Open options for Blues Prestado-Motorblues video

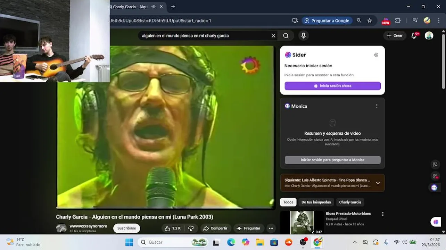pos(383,214)
